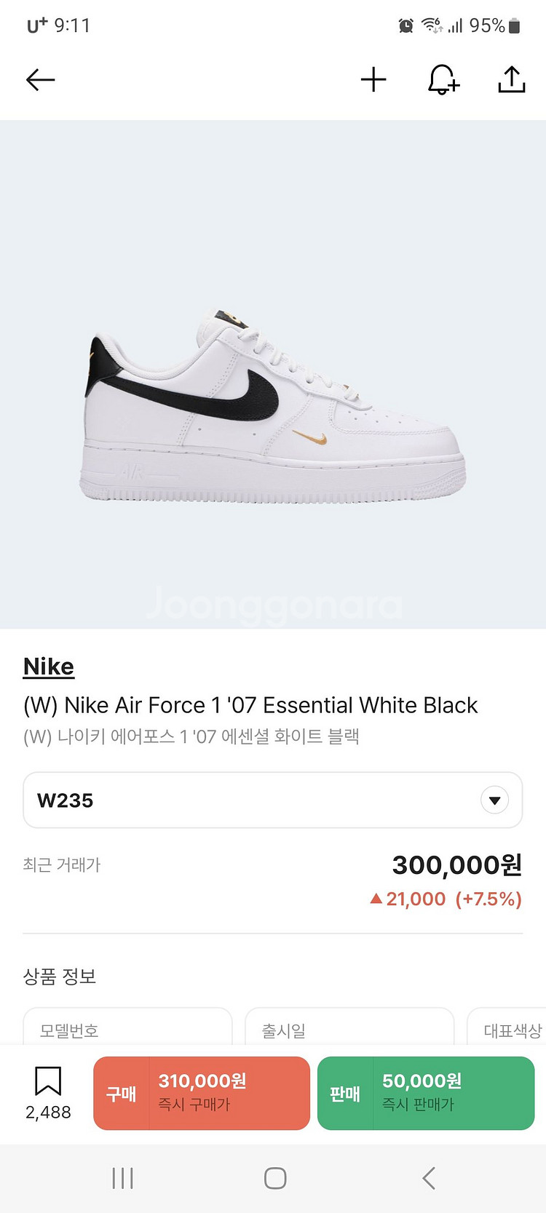Select the 모델번호 info card

pos(127,1030)
